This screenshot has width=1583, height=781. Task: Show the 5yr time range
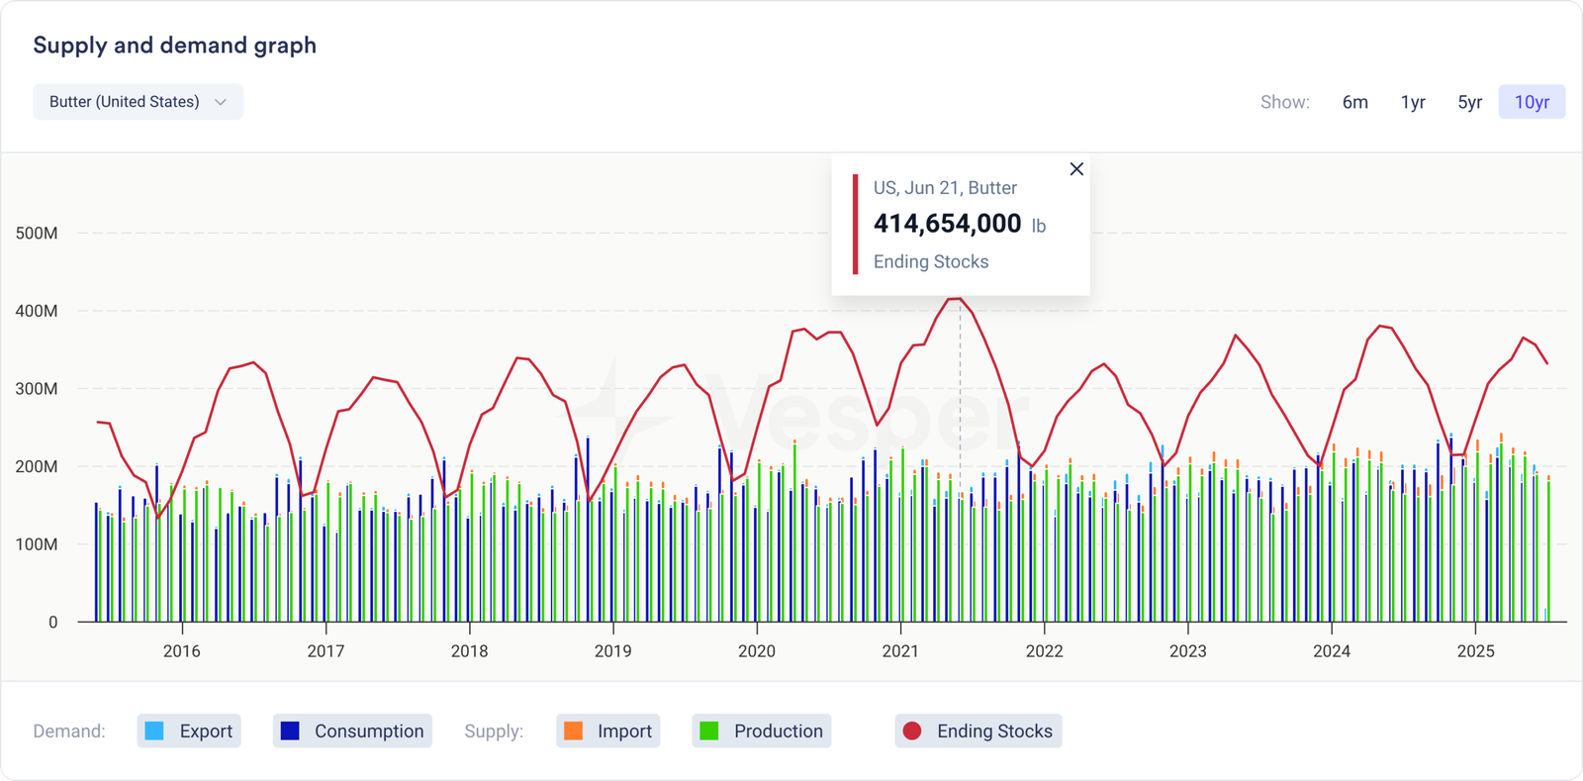click(x=1469, y=102)
